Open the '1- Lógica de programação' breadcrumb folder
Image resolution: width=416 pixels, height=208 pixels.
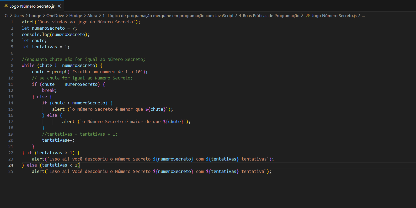[168, 16]
